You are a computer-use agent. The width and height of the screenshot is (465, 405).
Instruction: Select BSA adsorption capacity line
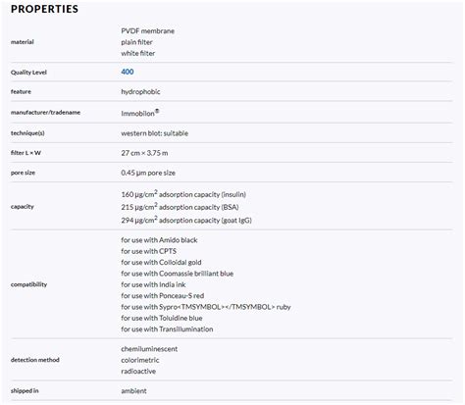pos(180,207)
